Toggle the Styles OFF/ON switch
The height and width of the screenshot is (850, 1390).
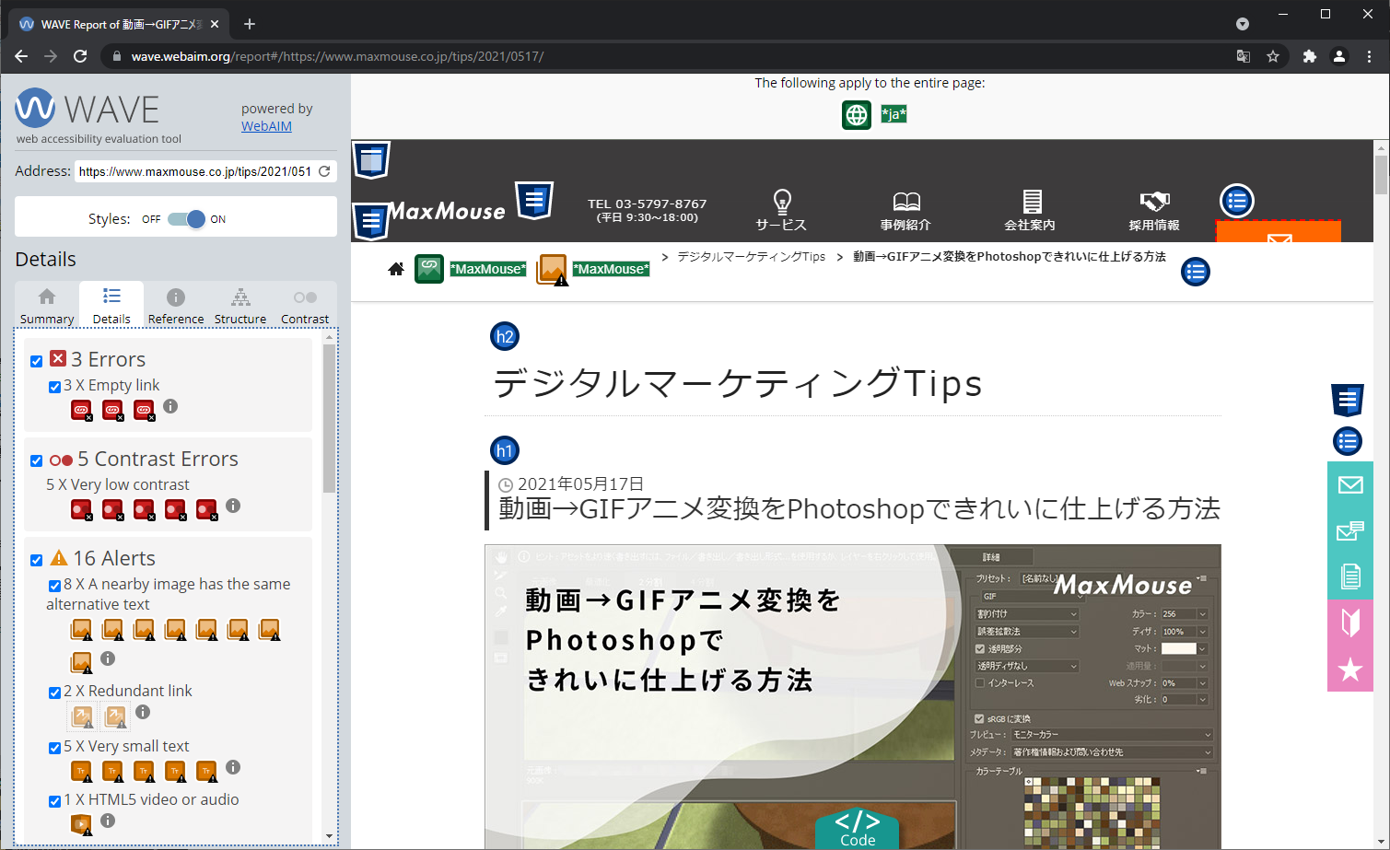click(187, 219)
